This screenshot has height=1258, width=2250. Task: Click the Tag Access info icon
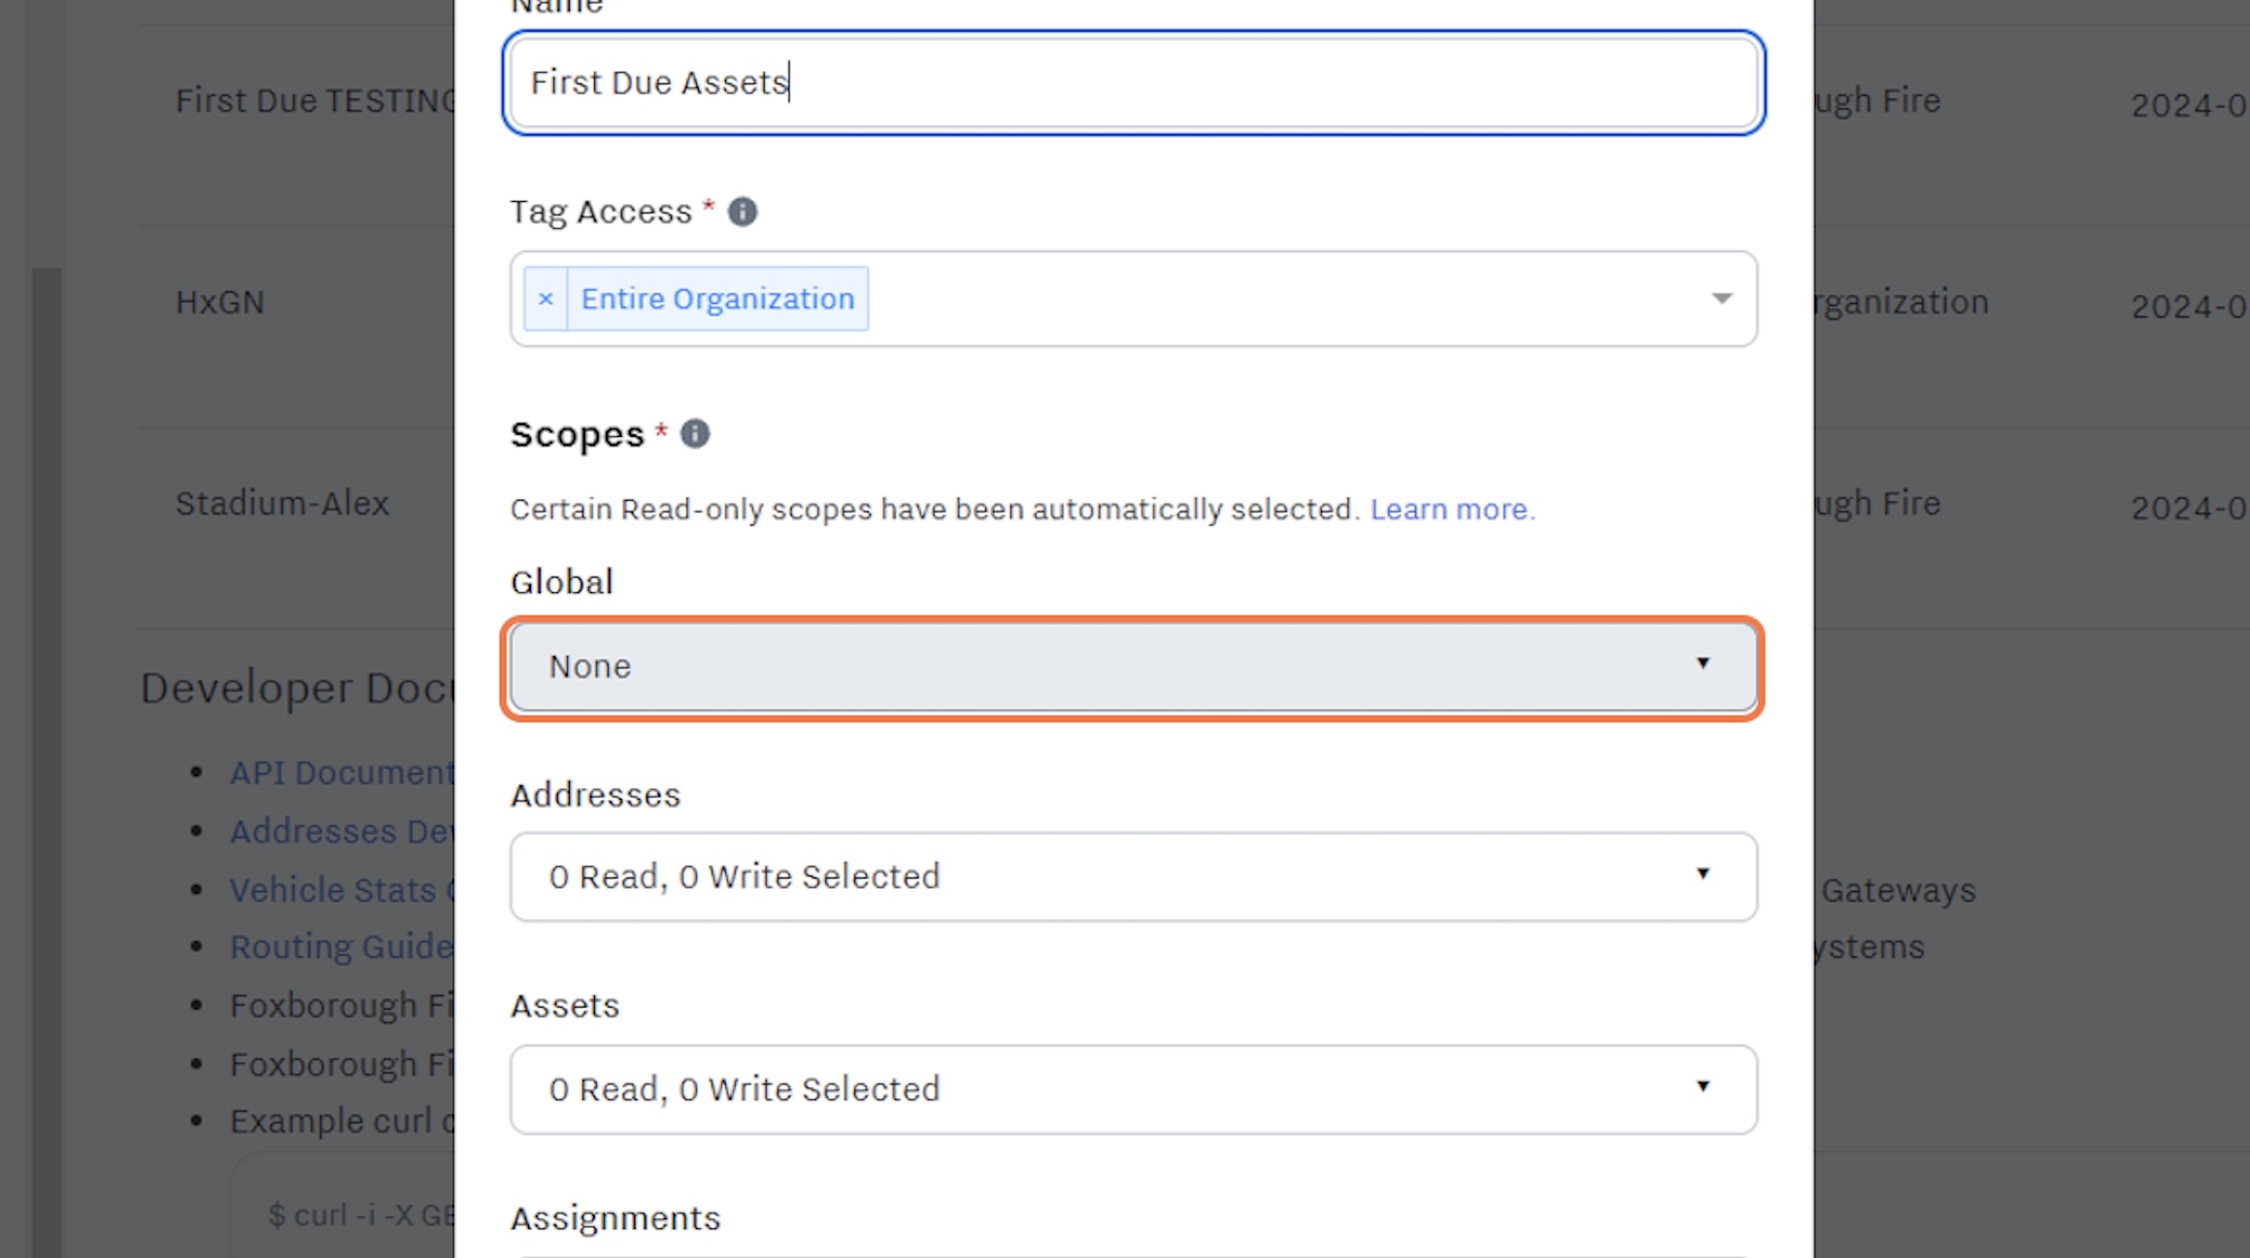point(743,212)
